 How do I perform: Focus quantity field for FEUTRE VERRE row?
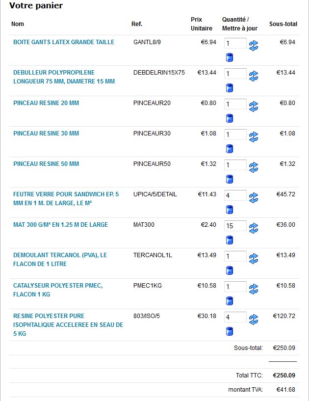pos(235,195)
